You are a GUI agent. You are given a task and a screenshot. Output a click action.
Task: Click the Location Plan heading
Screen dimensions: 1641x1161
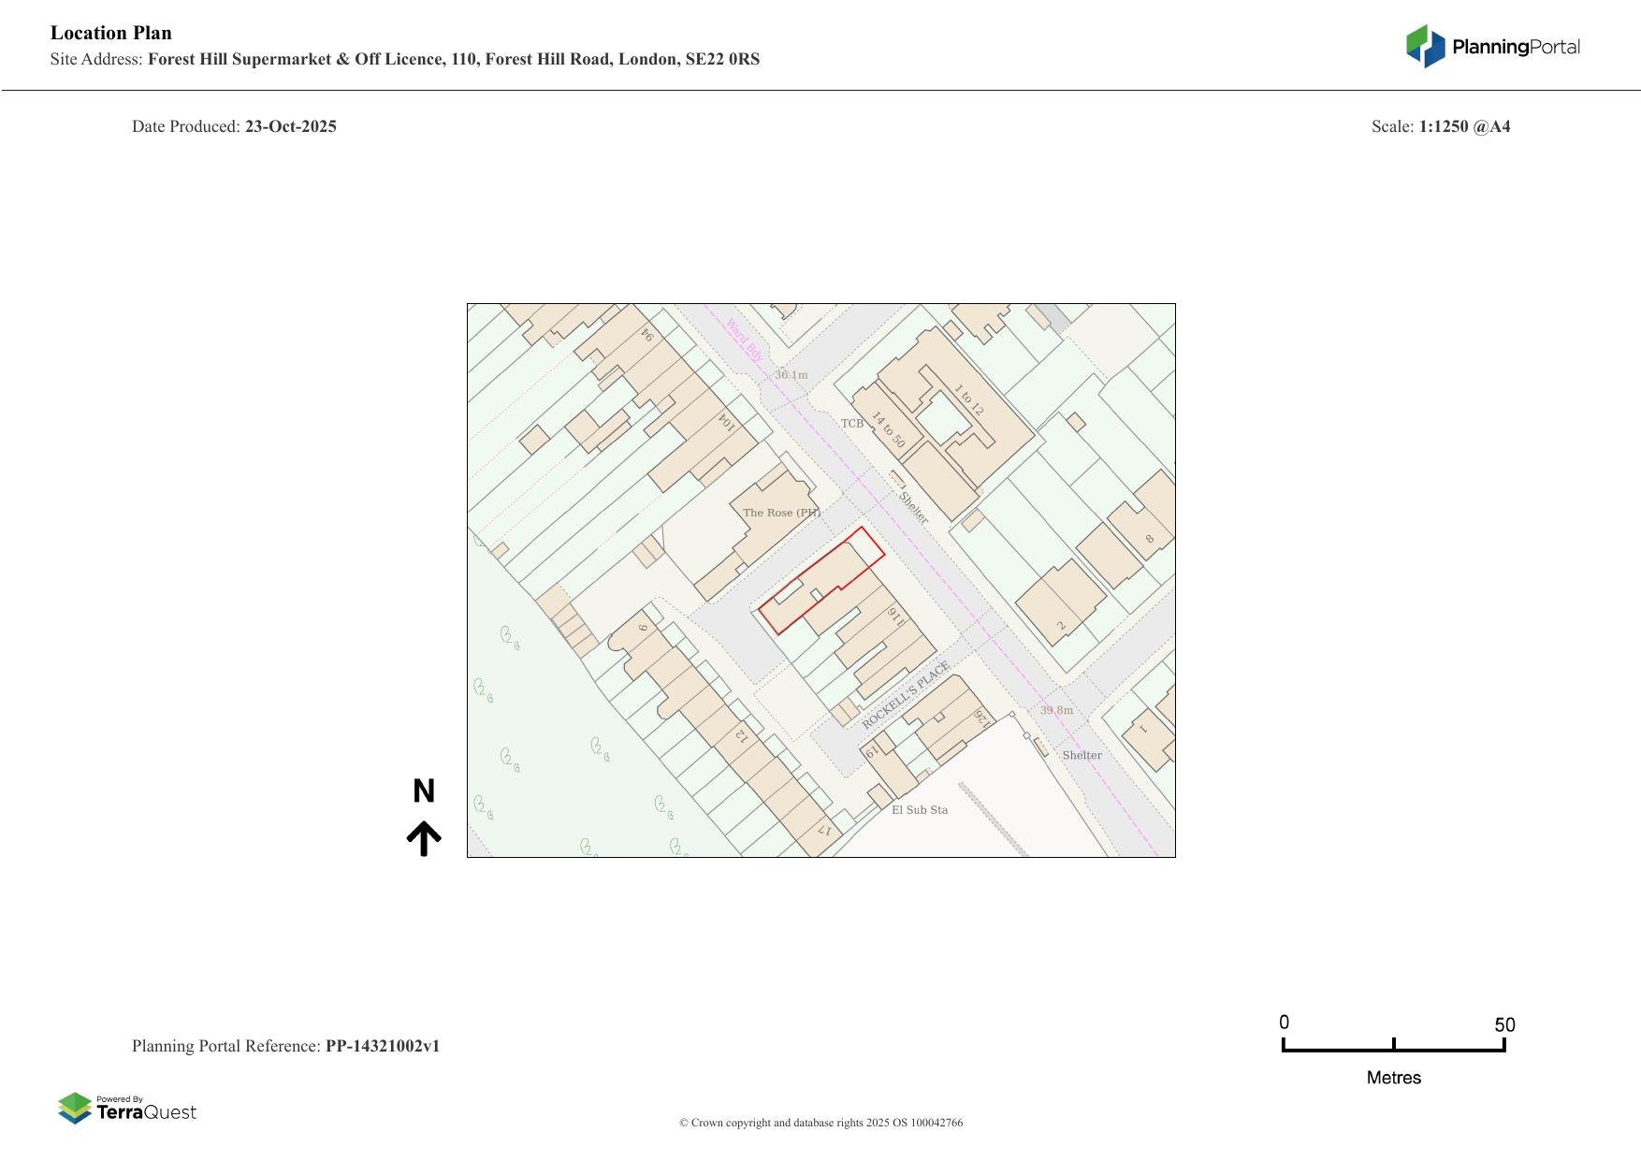(x=111, y=34)
